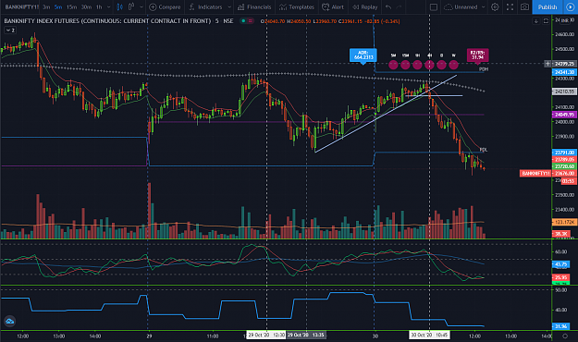This screenshot has width=578, height=342.
Task: Open the BANKNIFTY1! symbol search box
Action: (21, 7)
